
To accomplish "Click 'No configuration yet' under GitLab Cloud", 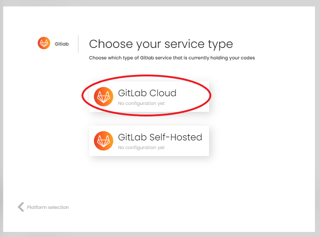I will [x=141, y=104].
